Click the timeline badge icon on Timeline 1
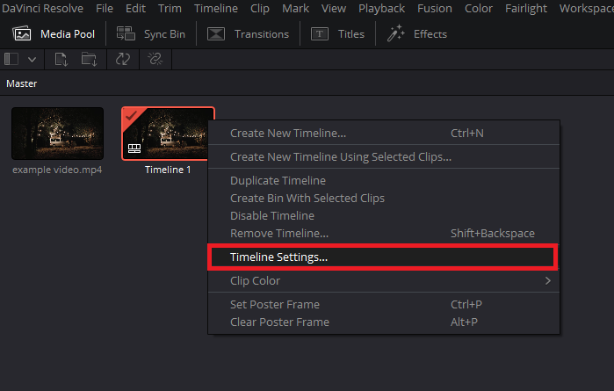 (134, 148)
